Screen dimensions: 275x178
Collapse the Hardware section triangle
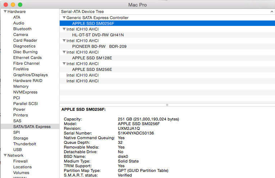[5, 12]
